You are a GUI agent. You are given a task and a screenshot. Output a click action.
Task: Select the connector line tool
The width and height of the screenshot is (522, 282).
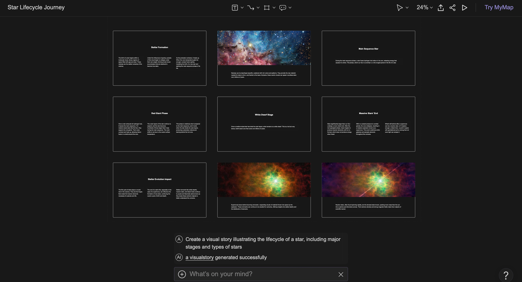pyautogui.click(x=251, y=8)
